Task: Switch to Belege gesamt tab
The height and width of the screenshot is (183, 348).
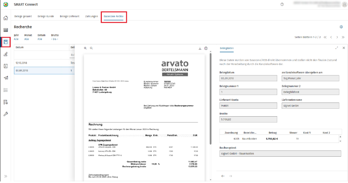Action: coord(23,16)
